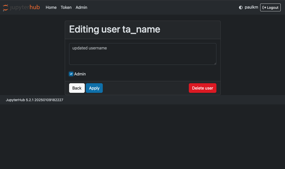Select the 'updated username' placeholder area

coord(89,48)
